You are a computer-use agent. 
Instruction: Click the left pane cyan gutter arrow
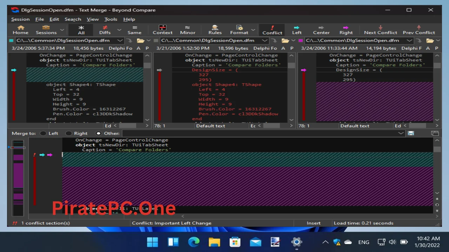(x=14, y=70)
